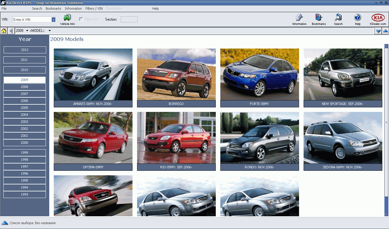This screenshot has width=389, height=229.
Task: Toggle the Filters On checkbox
Action: coord(81,19)
